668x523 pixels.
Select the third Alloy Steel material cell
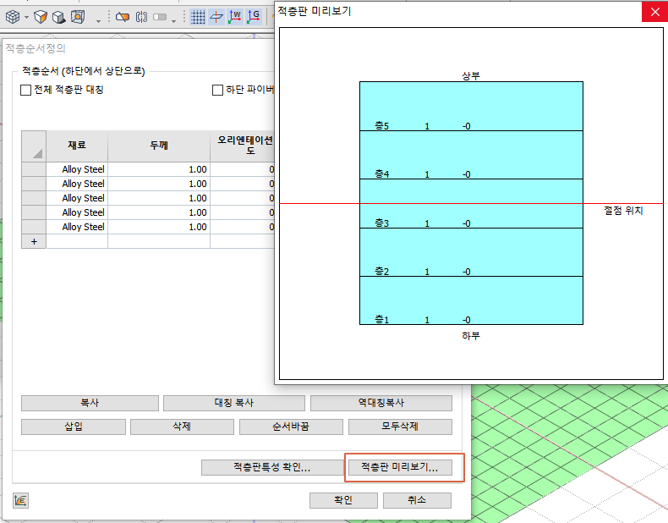point(77,198)
